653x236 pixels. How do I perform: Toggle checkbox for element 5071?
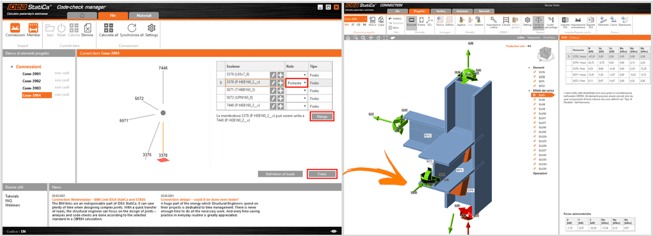(x=534, y=81)
